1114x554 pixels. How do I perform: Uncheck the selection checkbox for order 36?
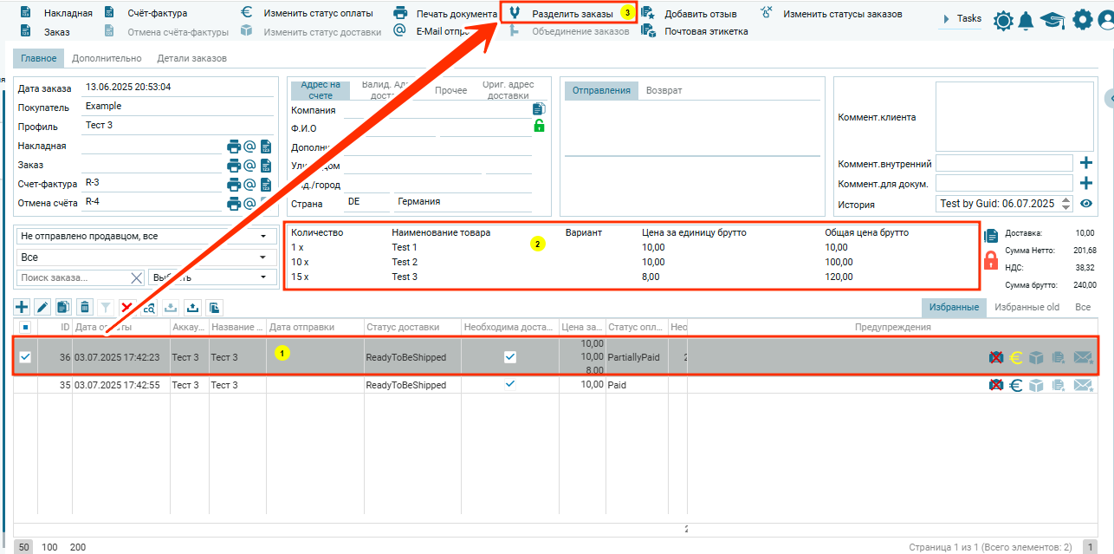click(25, 357)
